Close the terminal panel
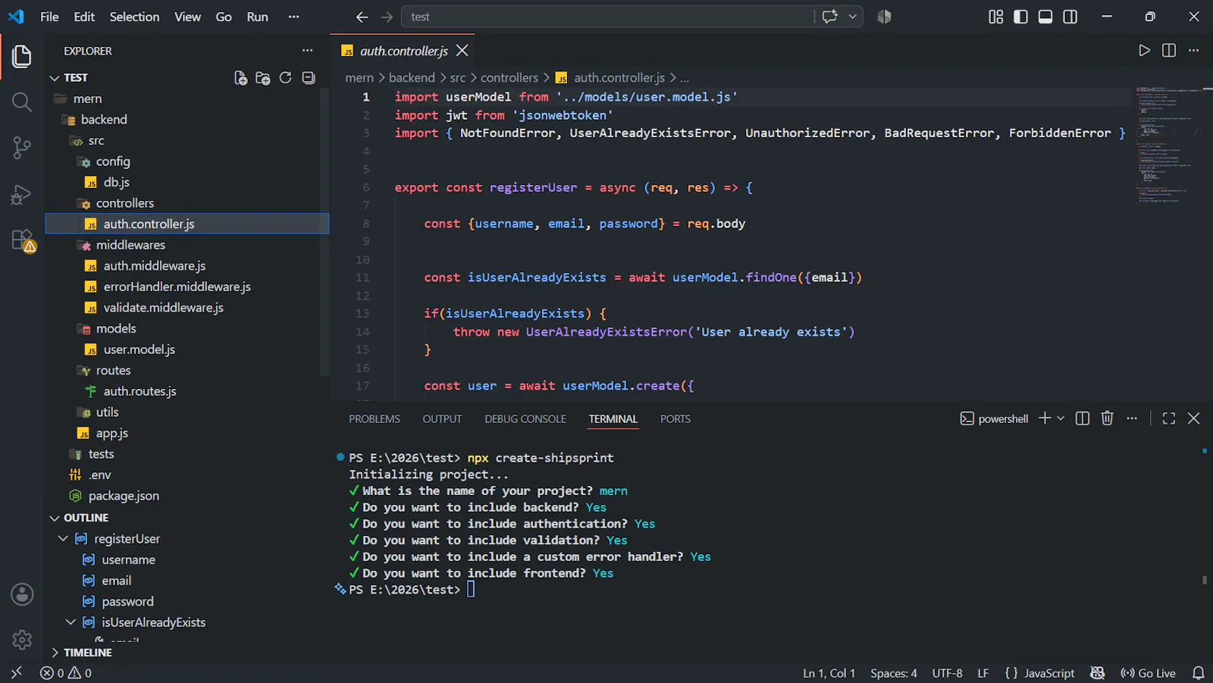The height and width of the screenshot is (683, 1213). point(1193,418)
